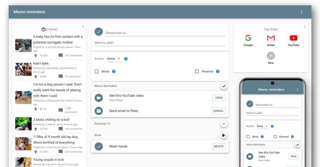The width and height of the screenshot is (320, 167).
Task: Click the OPEN button for YouTube video
Action: point(219,98)
